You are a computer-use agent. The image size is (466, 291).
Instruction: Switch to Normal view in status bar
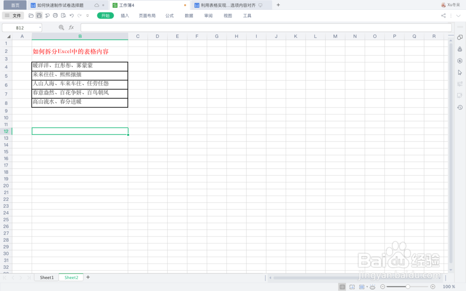point(343,286)
